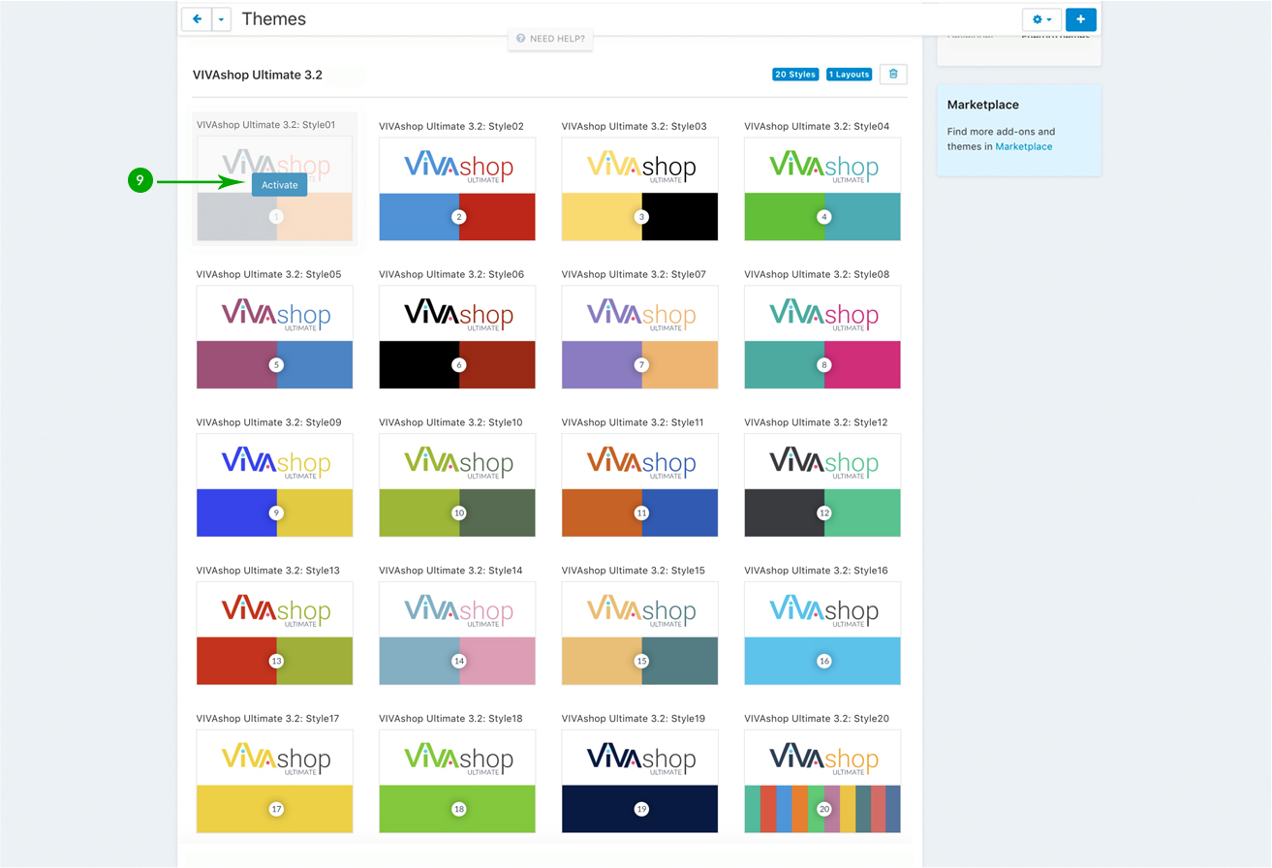The height and width of the screenshot is (868, 1272).
Task: Delete theme using the trash icon
Action: coord(893,75)
